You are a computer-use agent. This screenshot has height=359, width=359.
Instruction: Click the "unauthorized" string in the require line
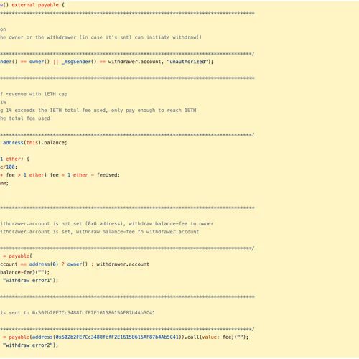click(x=187, y=62)
